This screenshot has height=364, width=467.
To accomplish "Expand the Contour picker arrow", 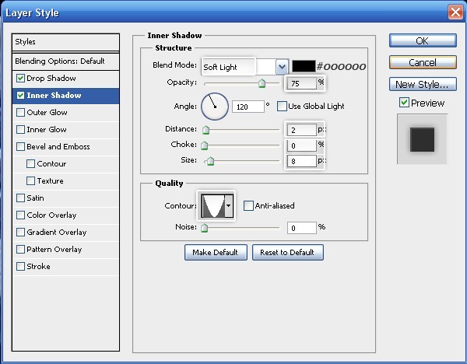I will coord(229,206).
